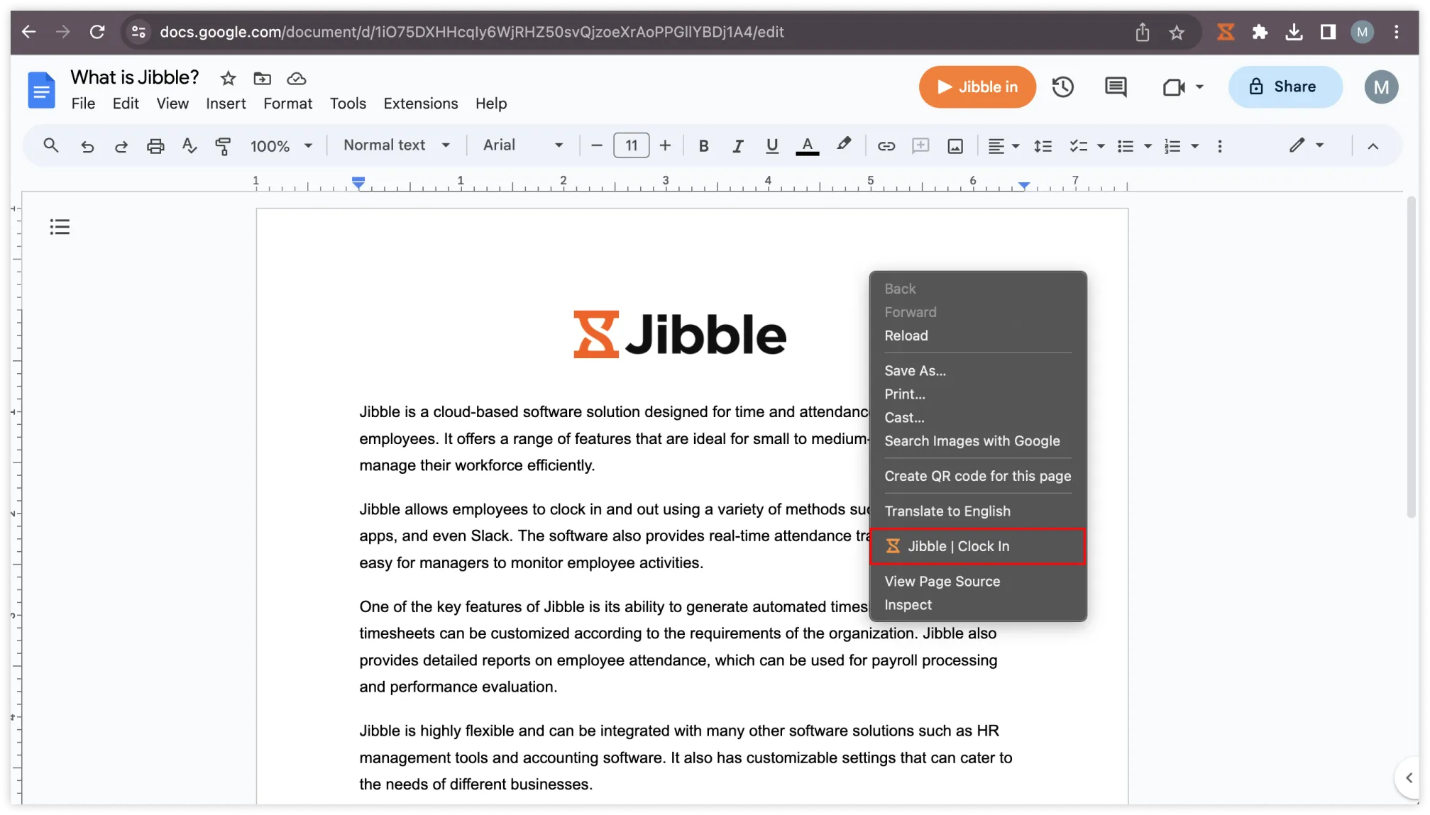Open the document outline icon
Viewport: 1430px width, 815px height.
(60, 226)
